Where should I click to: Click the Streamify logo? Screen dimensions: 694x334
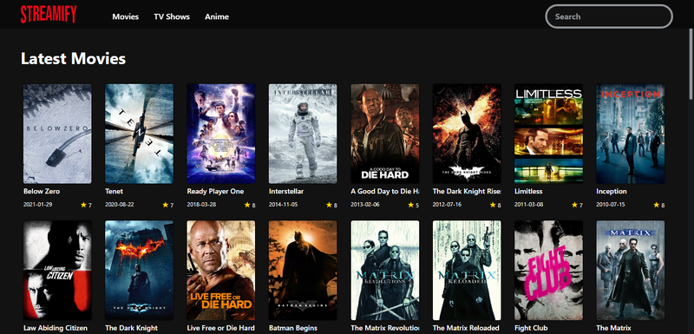click(49, 15)
